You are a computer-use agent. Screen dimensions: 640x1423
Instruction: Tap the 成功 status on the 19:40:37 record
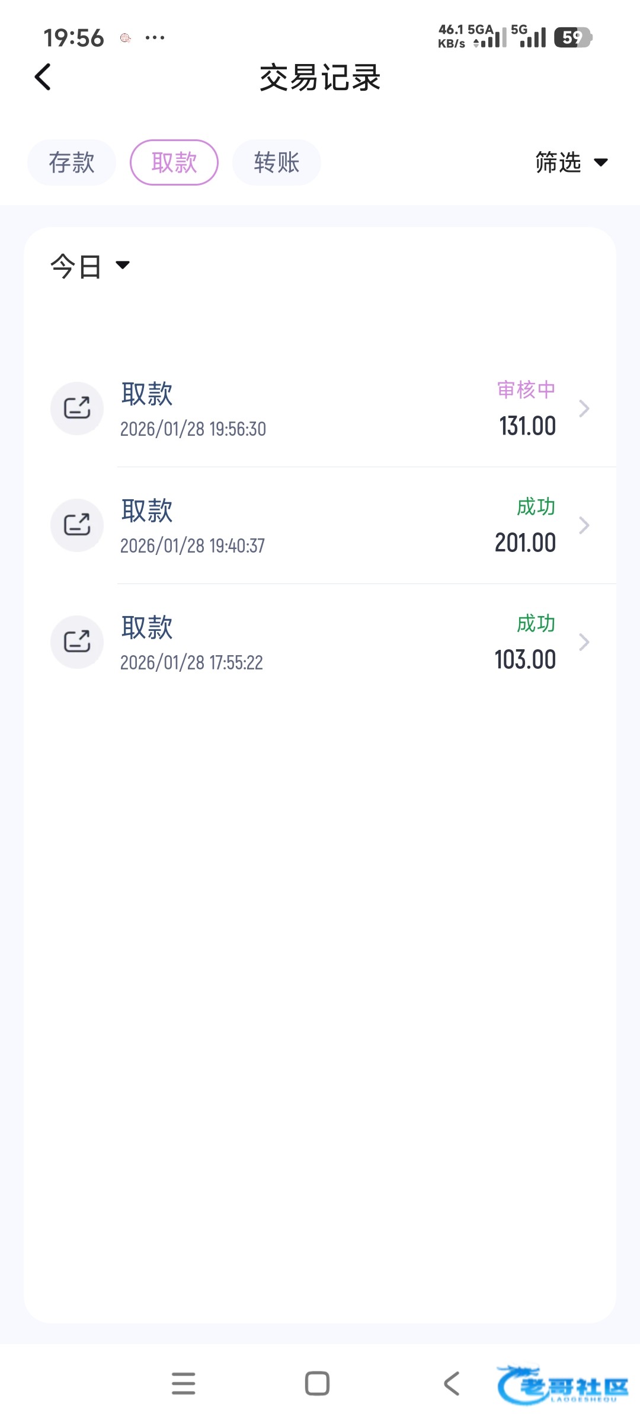536,506
